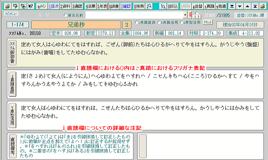This screenshot has width=268, height=160.
Task: Select the small radio above bracket button
Action: 197,13
